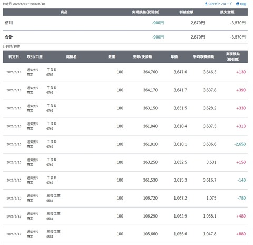Click the +330 profit value

pyautogui.click(x=241, y=108)
